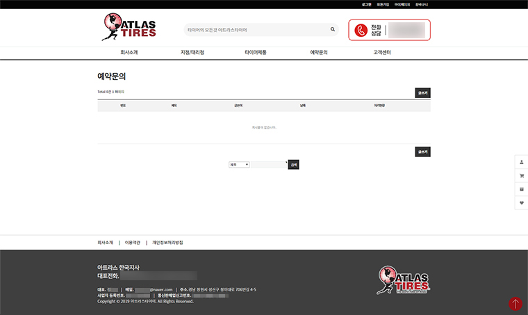Click the board search keyword text field

point(269,165)
